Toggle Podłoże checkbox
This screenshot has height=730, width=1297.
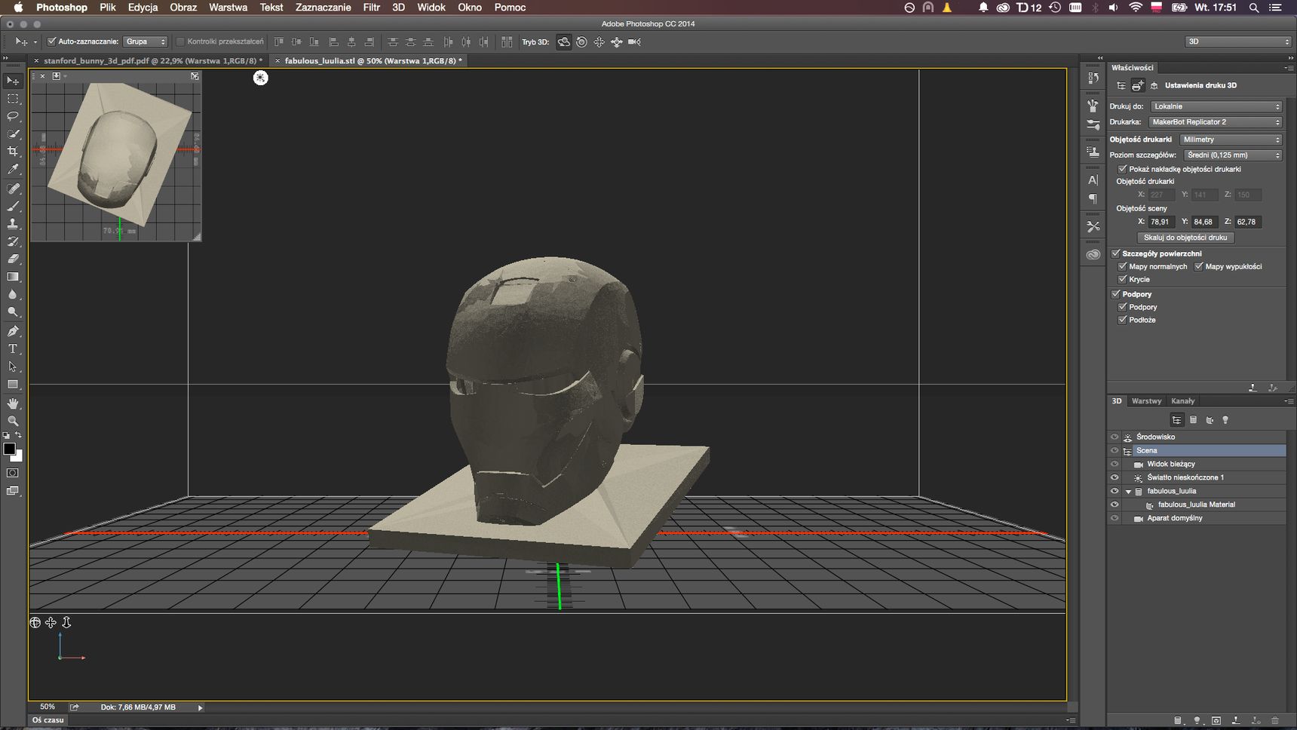pyautogui.click(x=1122, y=320)
